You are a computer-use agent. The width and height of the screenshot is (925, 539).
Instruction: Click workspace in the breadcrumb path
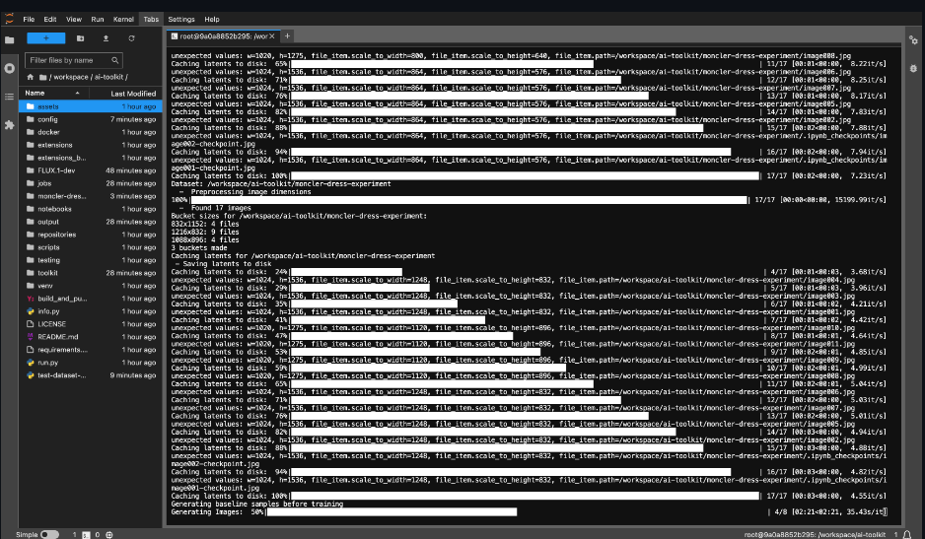(x=71, y=77)
